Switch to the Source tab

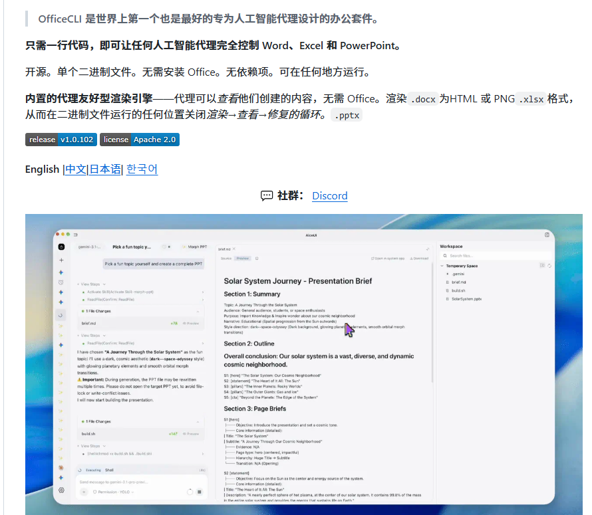225,258
